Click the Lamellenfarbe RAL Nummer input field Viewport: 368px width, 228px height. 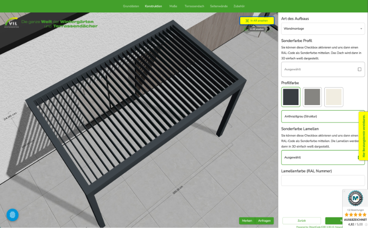(x=322, y=180)
